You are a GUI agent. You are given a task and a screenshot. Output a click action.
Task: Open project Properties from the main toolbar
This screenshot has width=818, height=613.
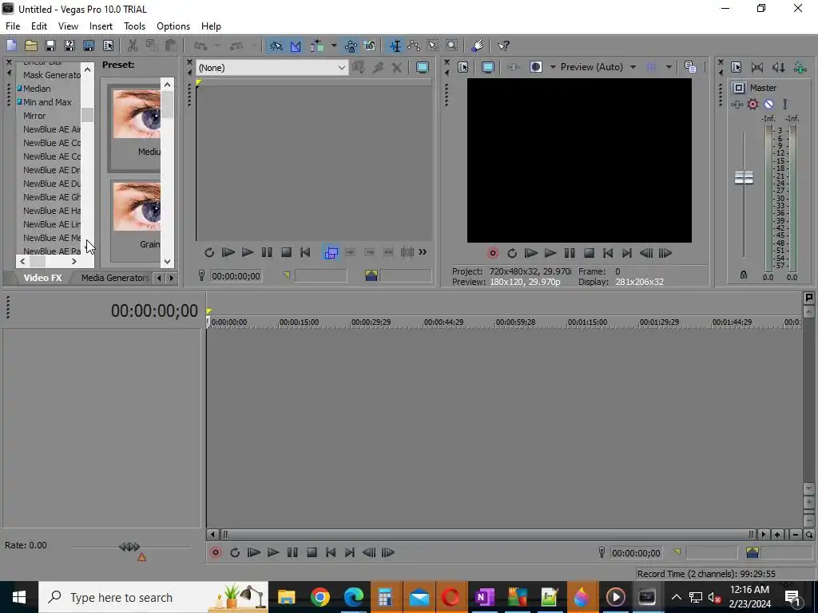click(108, 45)
